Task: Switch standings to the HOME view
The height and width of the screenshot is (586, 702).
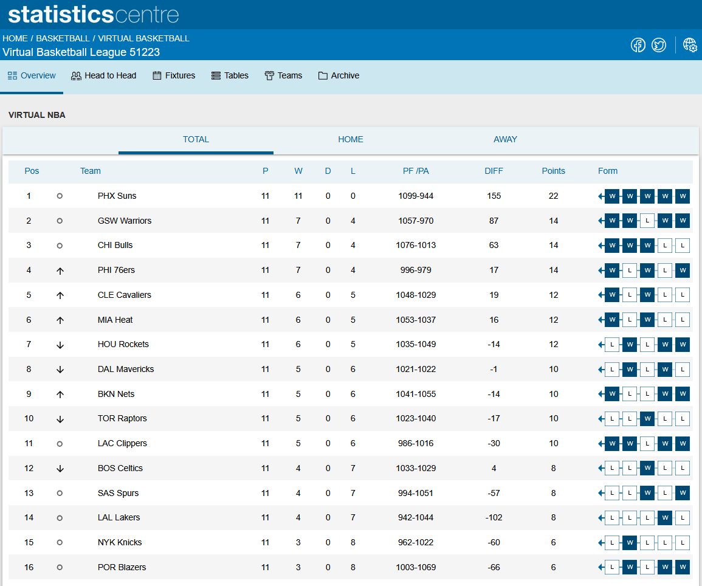Action: pos(351,140)
